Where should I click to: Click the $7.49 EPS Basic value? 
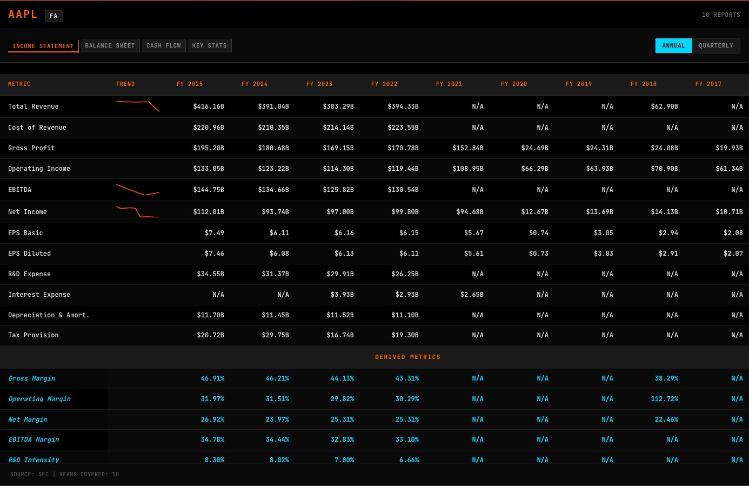215,233
